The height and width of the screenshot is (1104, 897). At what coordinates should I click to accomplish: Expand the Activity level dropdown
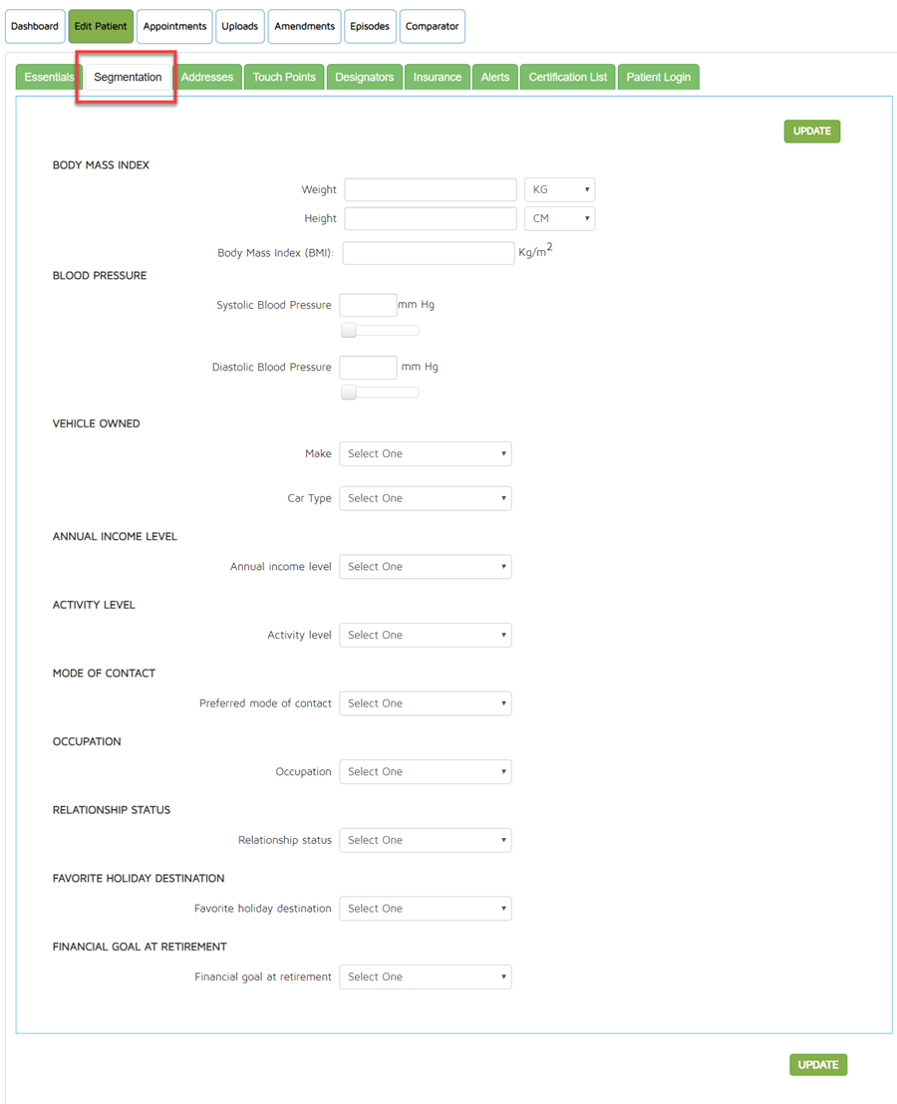(x=425, y=636)
